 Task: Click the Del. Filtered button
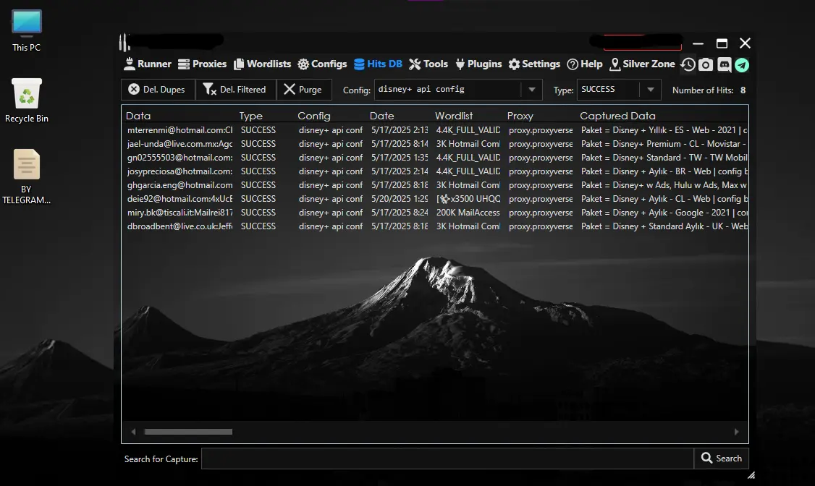[x=235, y=89]
